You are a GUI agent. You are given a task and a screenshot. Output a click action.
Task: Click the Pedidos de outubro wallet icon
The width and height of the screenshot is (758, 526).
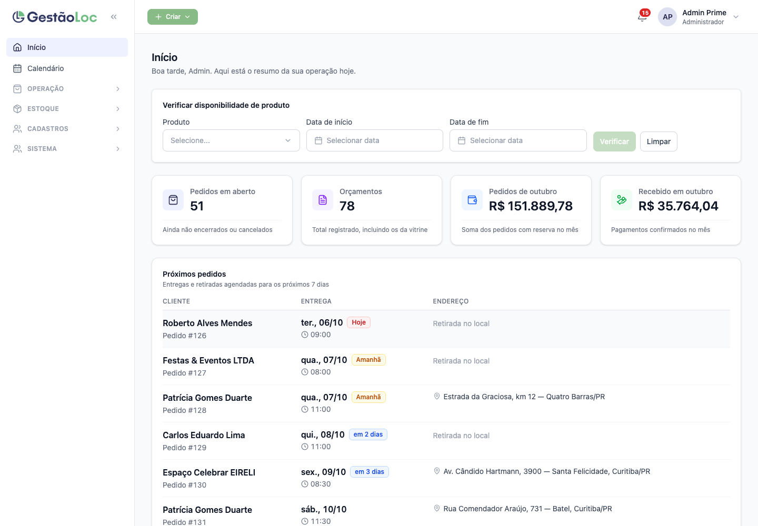click(472, 200)
